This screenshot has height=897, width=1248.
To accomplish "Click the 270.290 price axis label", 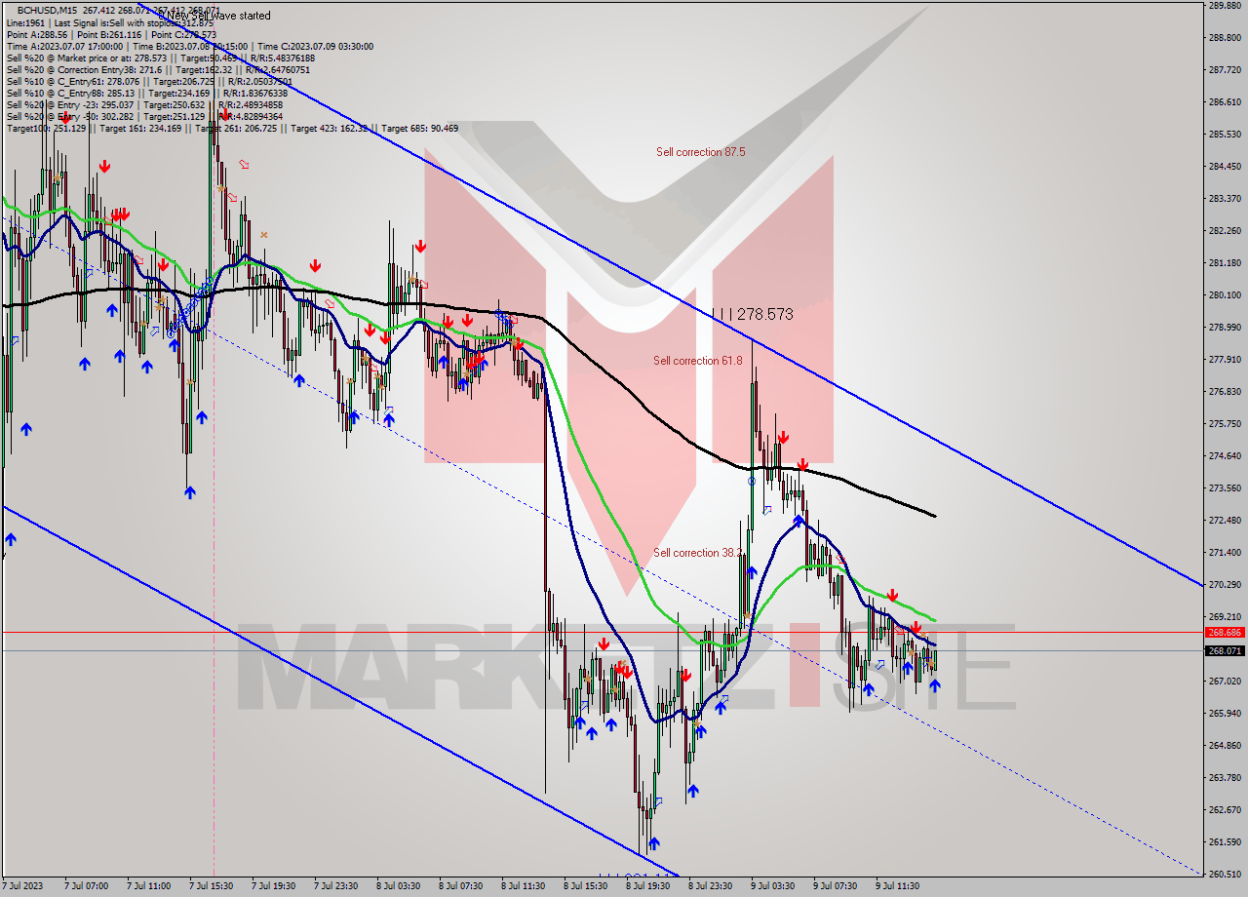I will [1224, 584].
